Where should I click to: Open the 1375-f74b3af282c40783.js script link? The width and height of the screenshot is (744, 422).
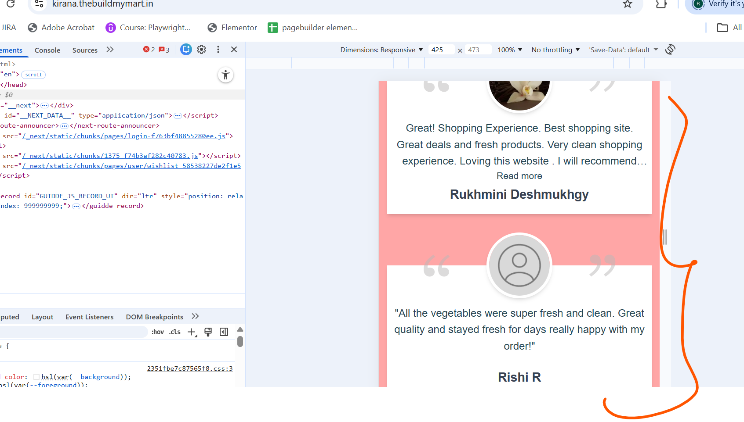[110, 156]
